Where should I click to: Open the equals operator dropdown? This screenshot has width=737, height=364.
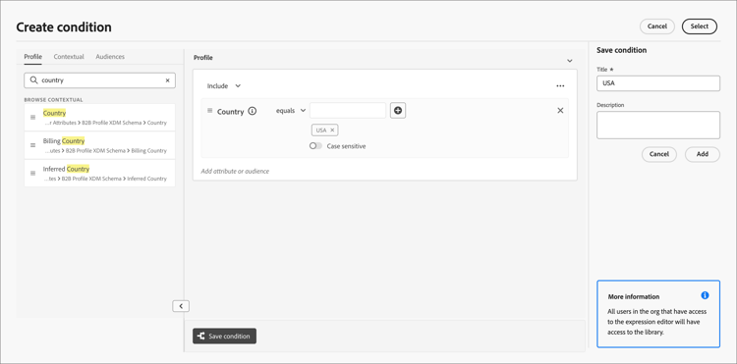point(291,111)
